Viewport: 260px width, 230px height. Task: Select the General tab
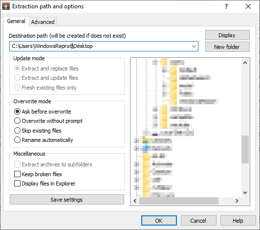[x=16, y=21]
